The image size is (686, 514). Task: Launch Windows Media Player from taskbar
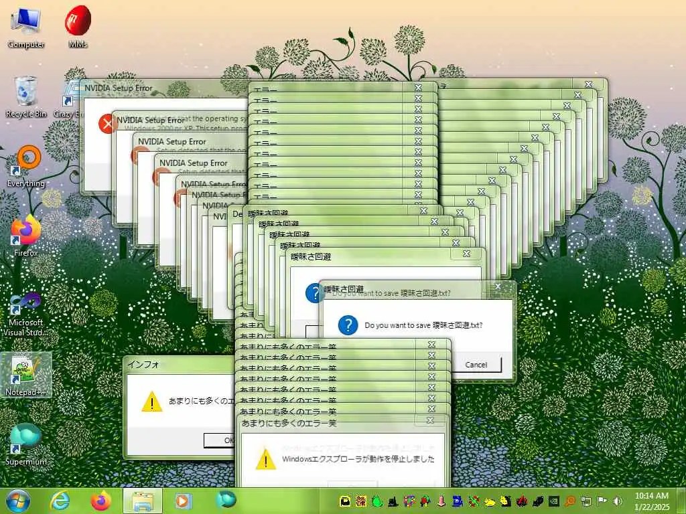(x=182, y=501)
